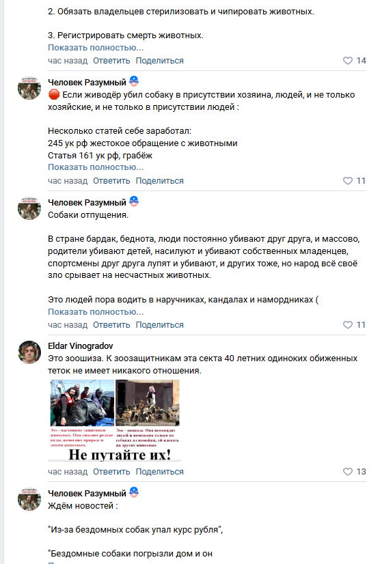Open Eldar Vinogradov's avatar
Screen dimensions: 380x564
[x=29, y=352]
